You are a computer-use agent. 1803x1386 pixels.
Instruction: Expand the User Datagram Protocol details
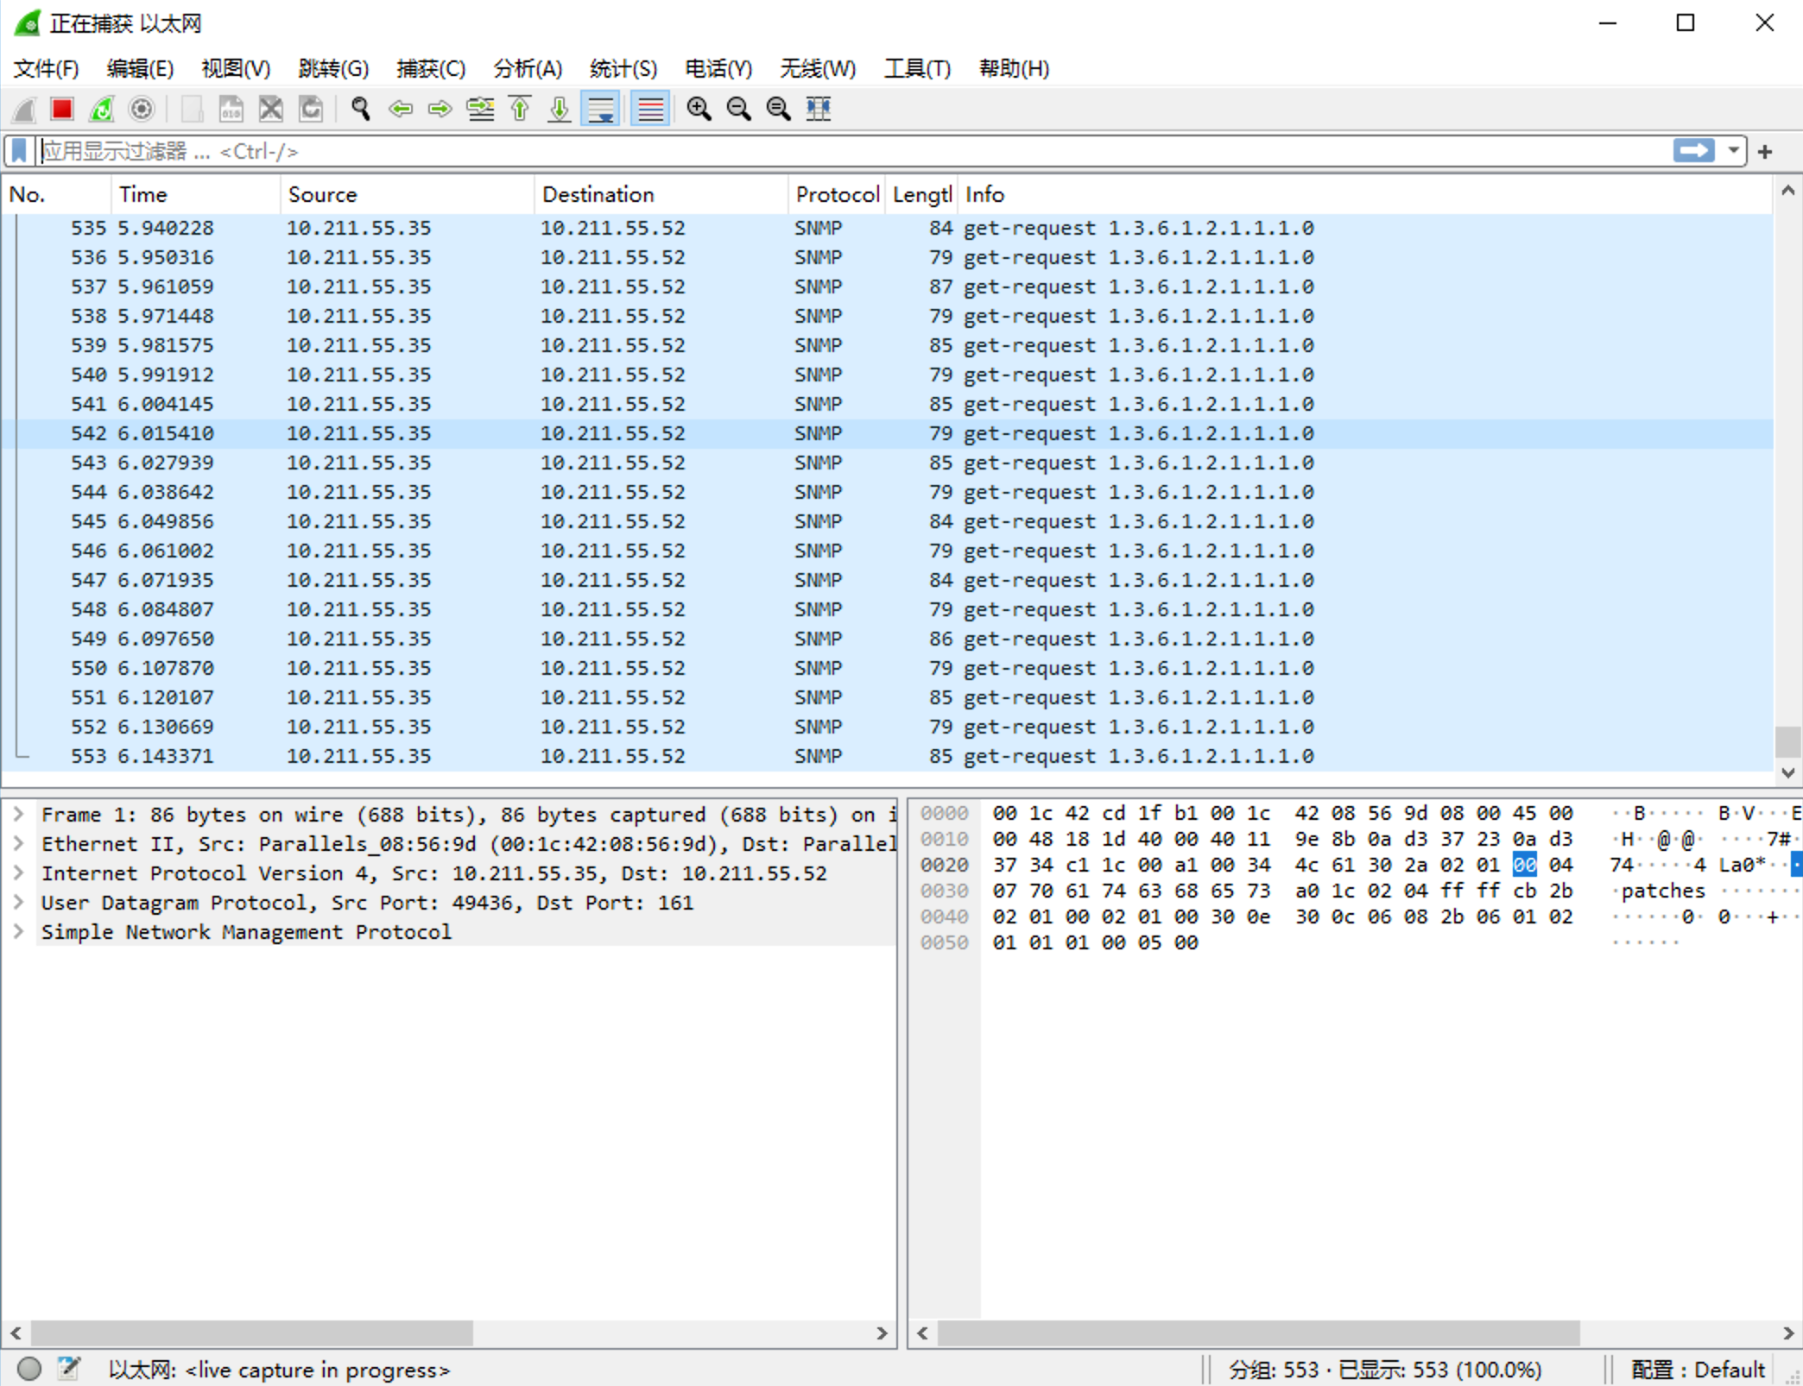[18, 903]
